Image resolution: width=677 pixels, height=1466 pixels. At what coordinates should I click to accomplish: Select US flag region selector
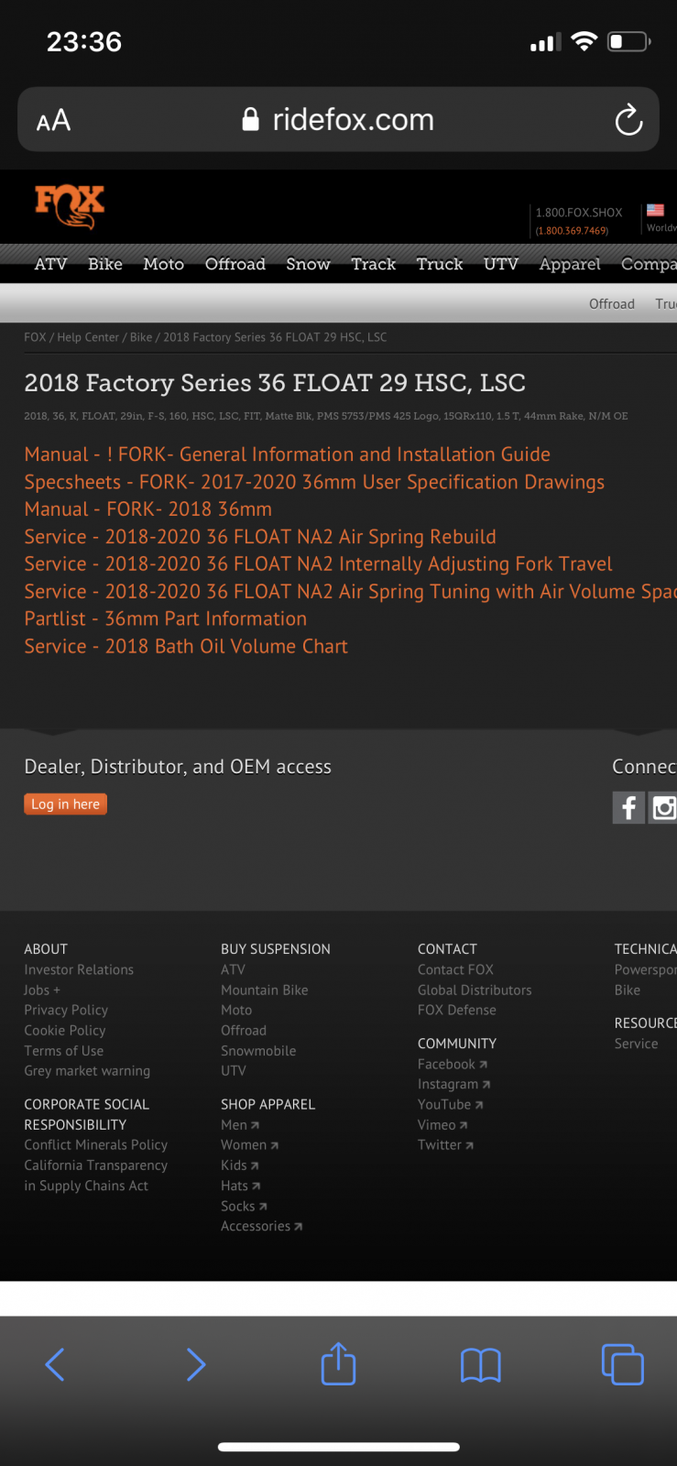pos(656,211)
